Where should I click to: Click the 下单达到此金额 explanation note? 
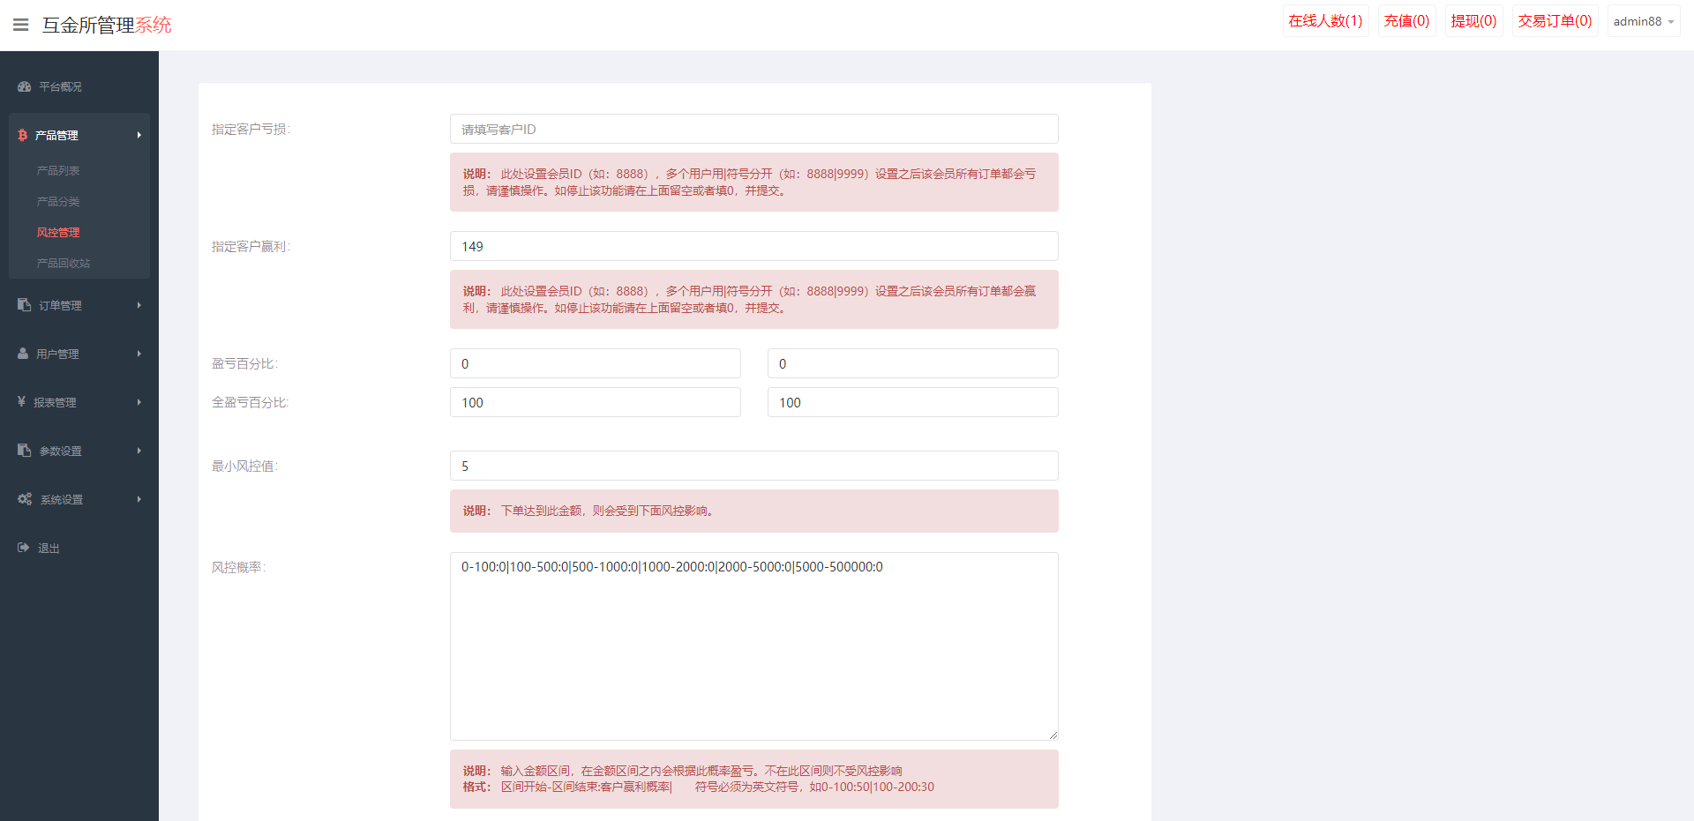click(754, 511)
